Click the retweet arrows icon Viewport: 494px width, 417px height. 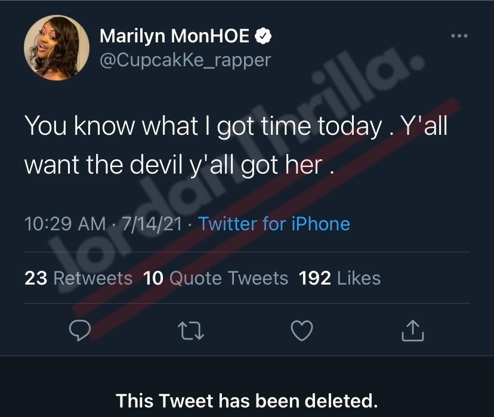[191, 330]
